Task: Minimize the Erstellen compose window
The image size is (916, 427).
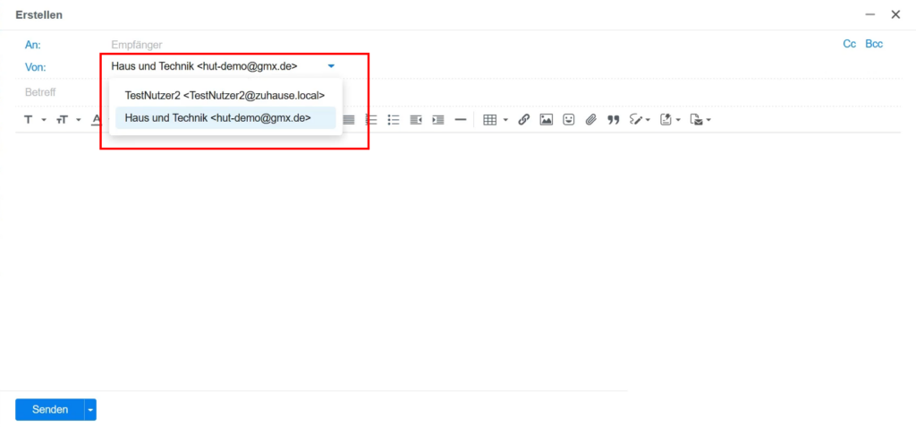Action: tap(869, 14)
